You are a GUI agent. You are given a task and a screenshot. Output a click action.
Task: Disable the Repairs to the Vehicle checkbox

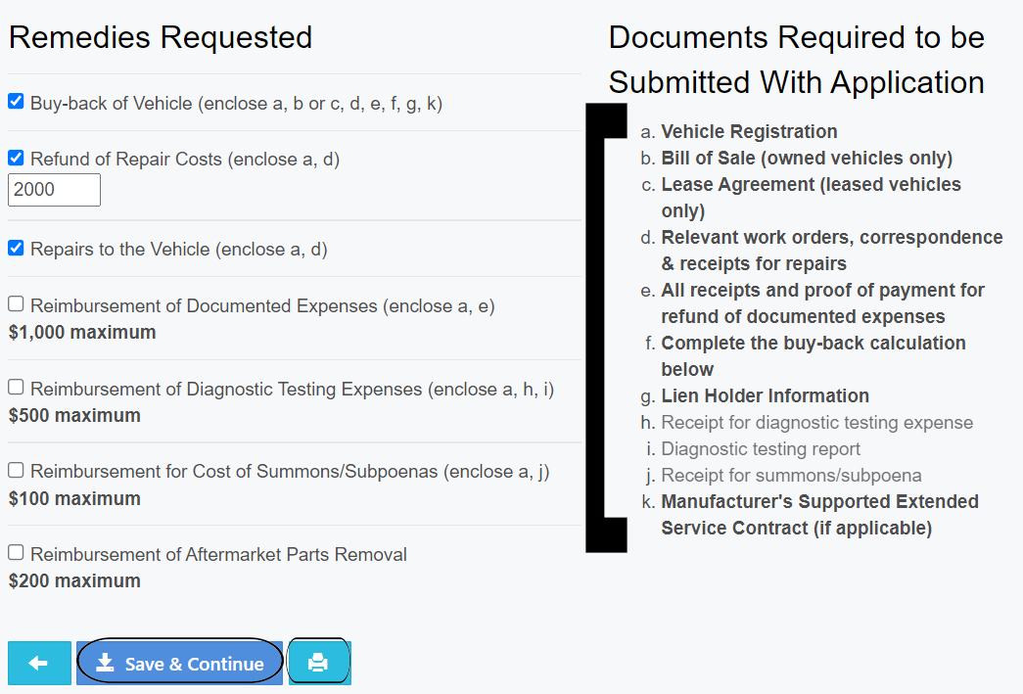16,249
